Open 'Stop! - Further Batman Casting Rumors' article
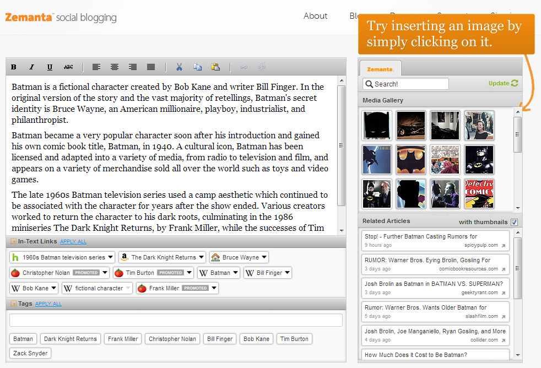This screenshot has width=541, height=368. [435, 240]
